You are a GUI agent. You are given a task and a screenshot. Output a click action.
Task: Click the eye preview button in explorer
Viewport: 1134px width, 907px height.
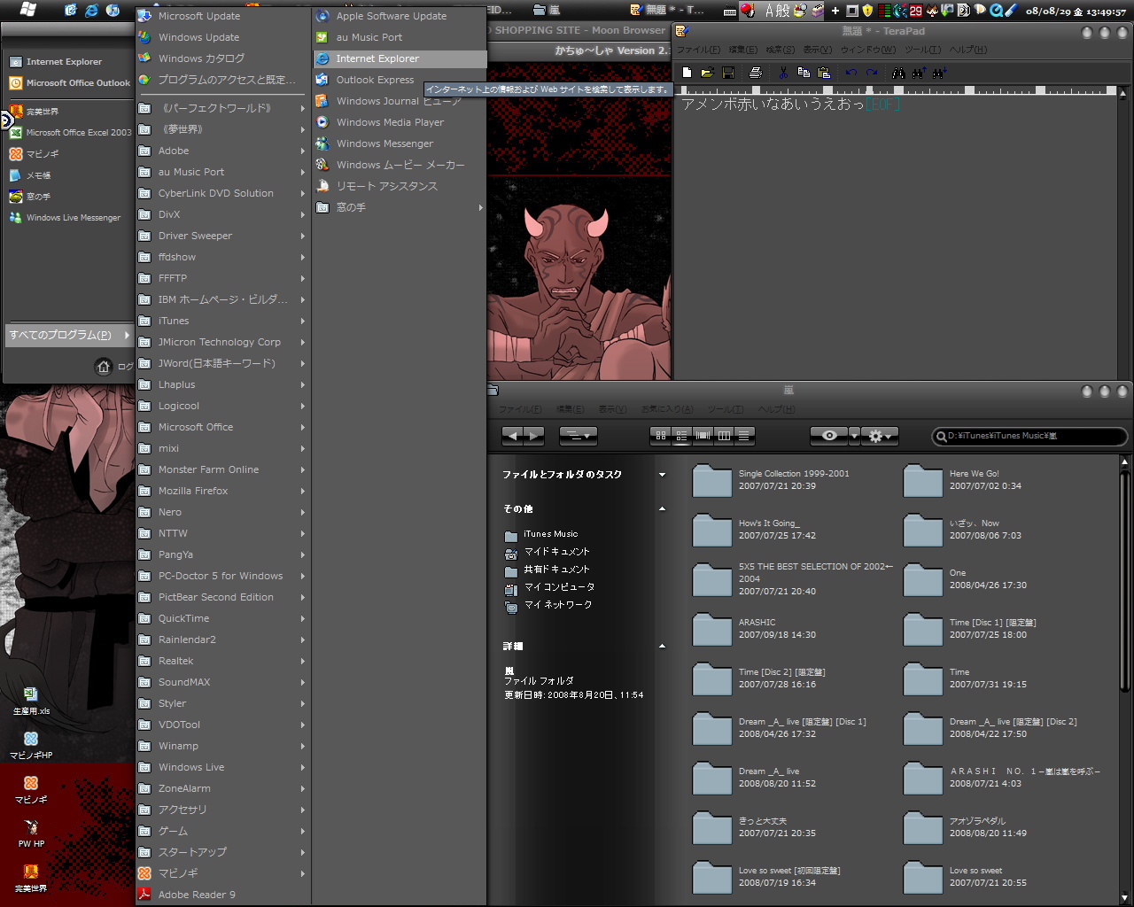[x=829, y=436]
